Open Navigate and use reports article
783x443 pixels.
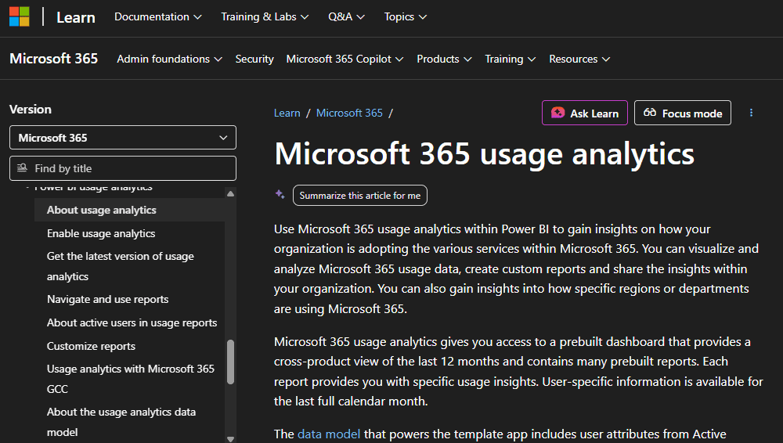click(107, 299)
